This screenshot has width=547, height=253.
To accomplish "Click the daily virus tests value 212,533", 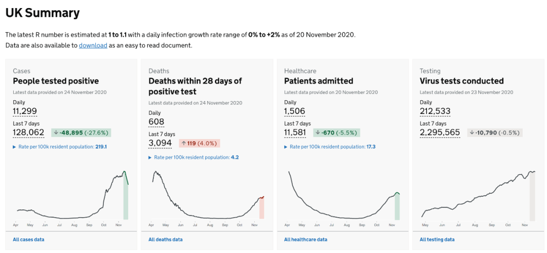I will (x=435, y=111).
